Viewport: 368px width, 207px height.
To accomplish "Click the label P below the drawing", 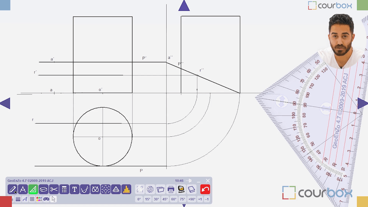I will click(141, 171).
